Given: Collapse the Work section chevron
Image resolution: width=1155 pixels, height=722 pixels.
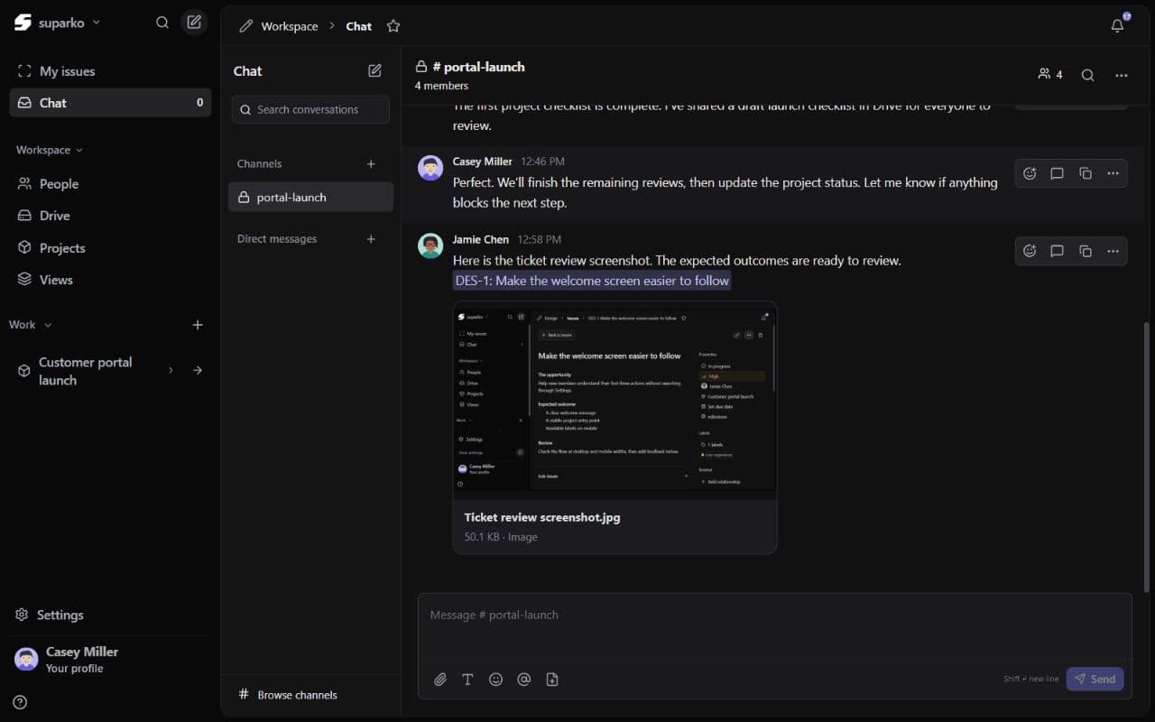Looking at the screenshot, I should coord(48,325).
